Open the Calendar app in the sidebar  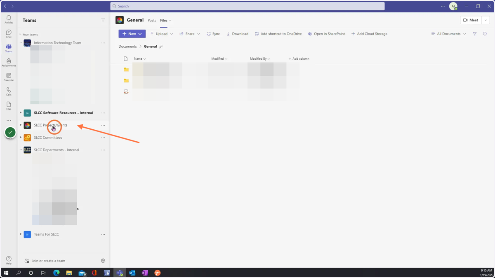coord(9,77)
